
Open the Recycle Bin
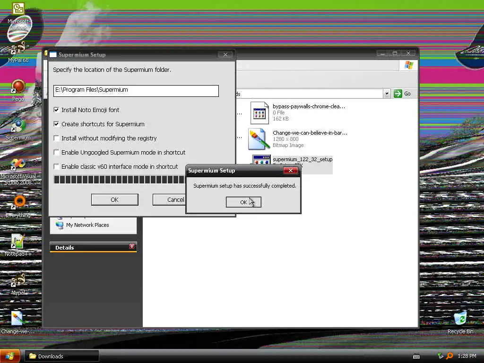(460, 323)
